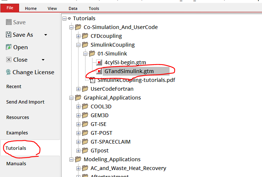
Task: Expand the CFDcoupling folder node
Action: pos(78,36)
